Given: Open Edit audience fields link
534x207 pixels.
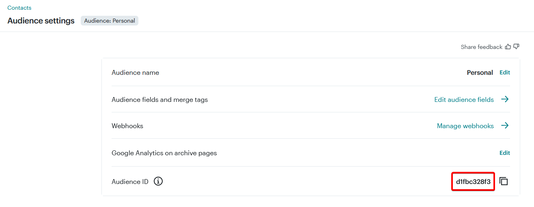Looking at the screenshot, I should pyautogui.click(x=464, y=99).
